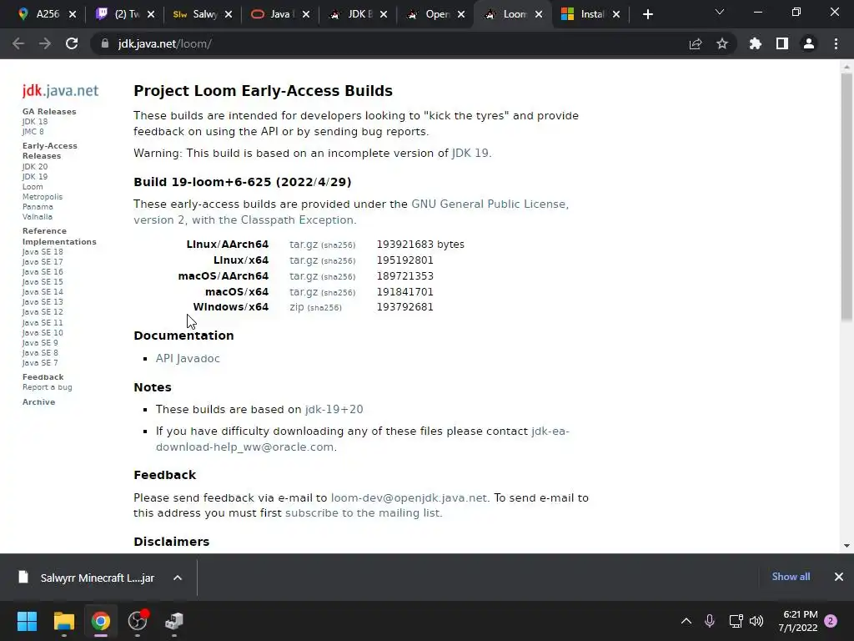This screenshot has height=641, width=854.
Task: Open network status tray icon
Action: click(x=736, y=621)
